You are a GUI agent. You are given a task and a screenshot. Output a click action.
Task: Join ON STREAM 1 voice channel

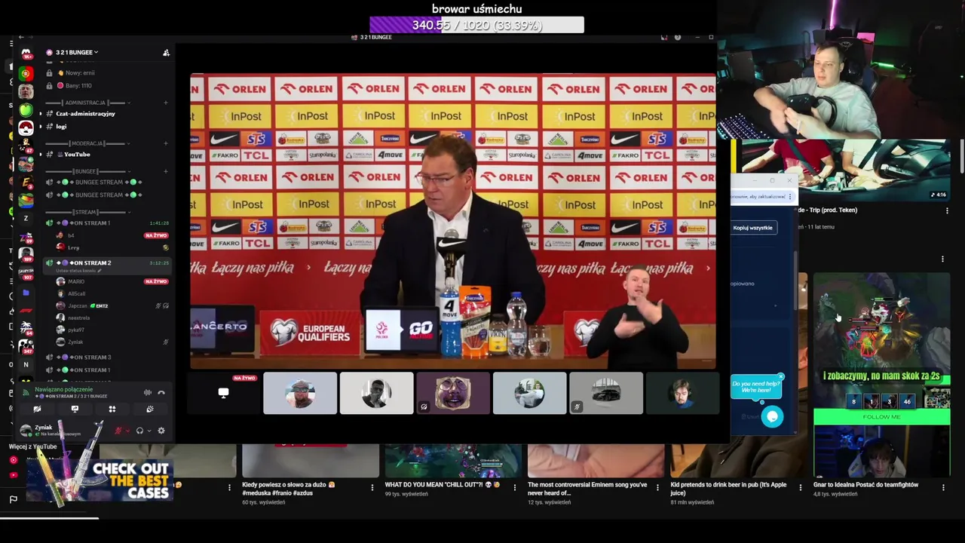[107, 222]
